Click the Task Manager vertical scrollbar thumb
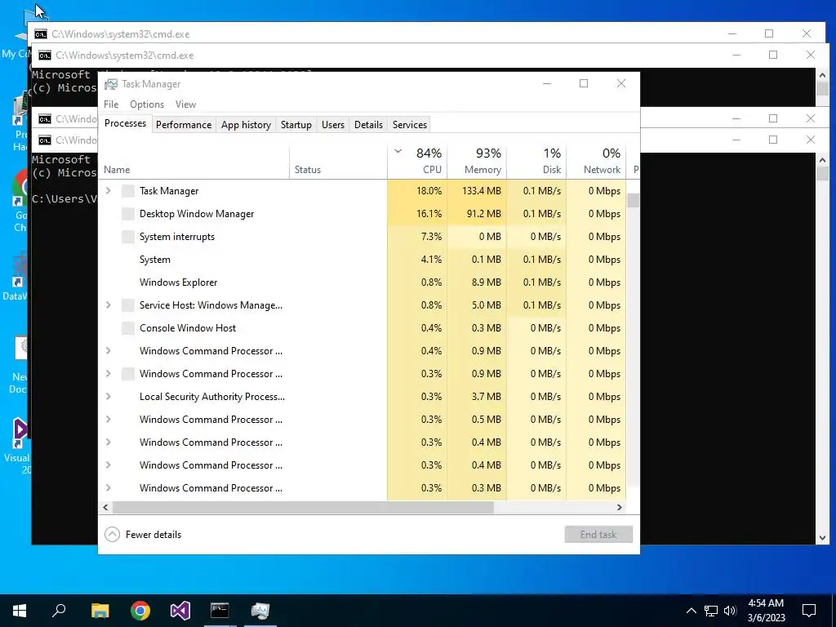The width and height of the screenshot is (836, 627). (x=633, y=201)
